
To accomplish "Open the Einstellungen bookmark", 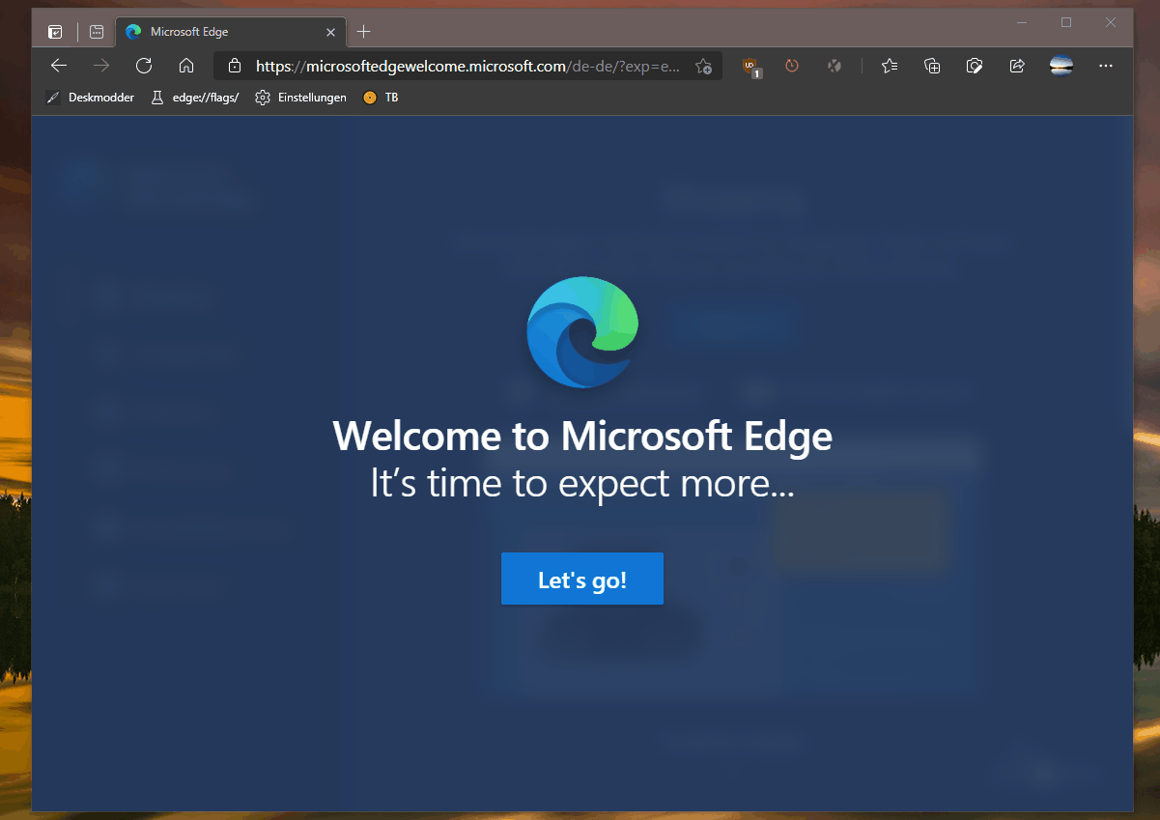I will tap(300, 98).
